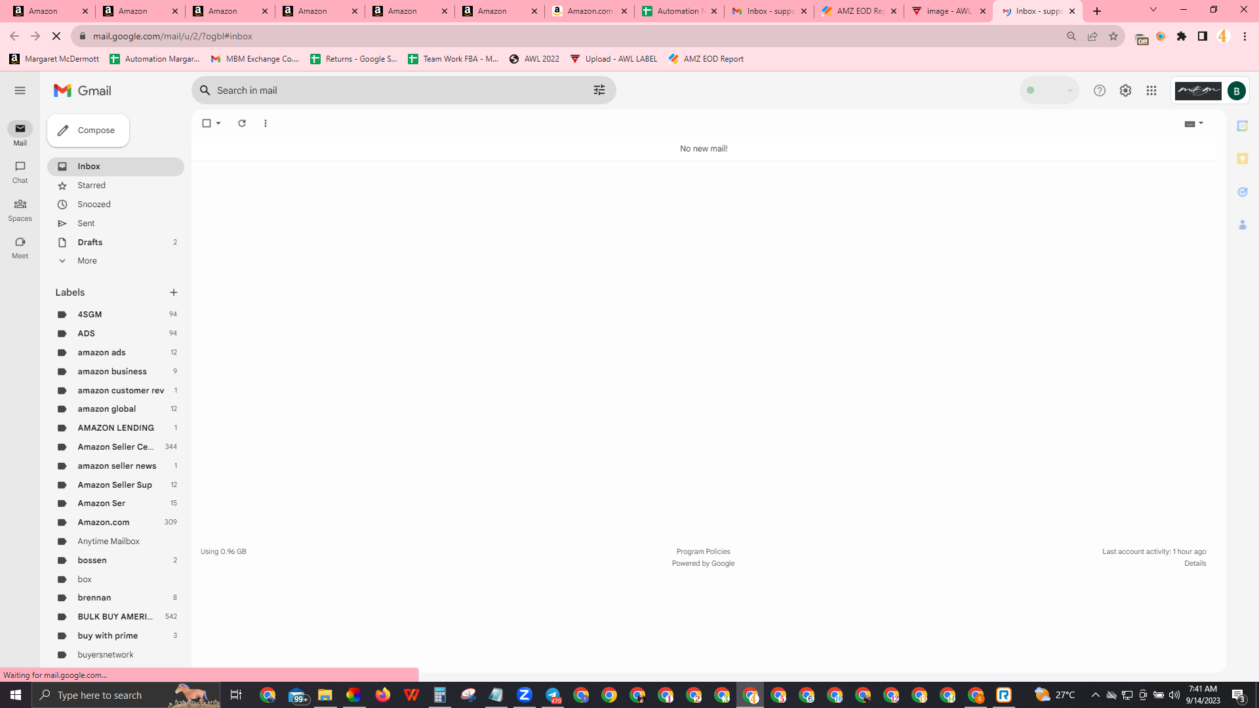Open Margaret McDermott bookmark
The height and width of the screenshot is (708, 1259).
(54, 59)
